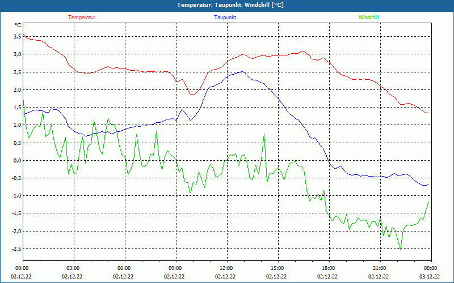Click the red Temperatur legend label
Viewport: 454px width, 283px height.
[82, 18]
